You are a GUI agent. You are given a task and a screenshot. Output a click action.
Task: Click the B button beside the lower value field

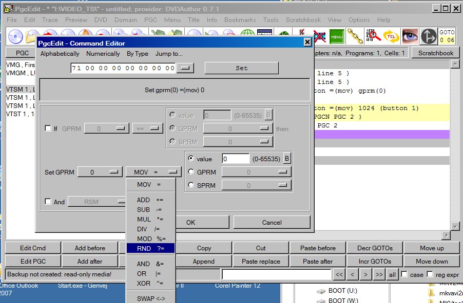pyautogui.click(x=287, y=159)
